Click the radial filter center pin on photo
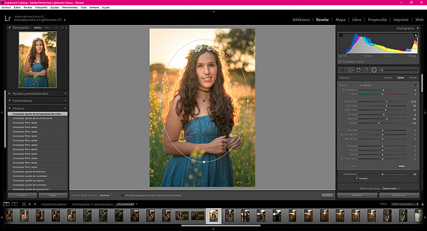This screenshot has height=231, width=427. 204,101
